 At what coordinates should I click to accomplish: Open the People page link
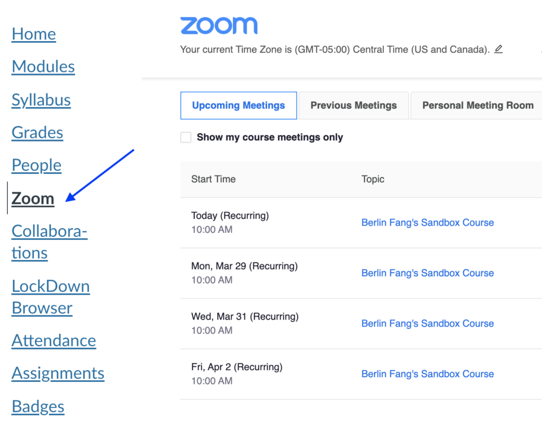(37, 165)
